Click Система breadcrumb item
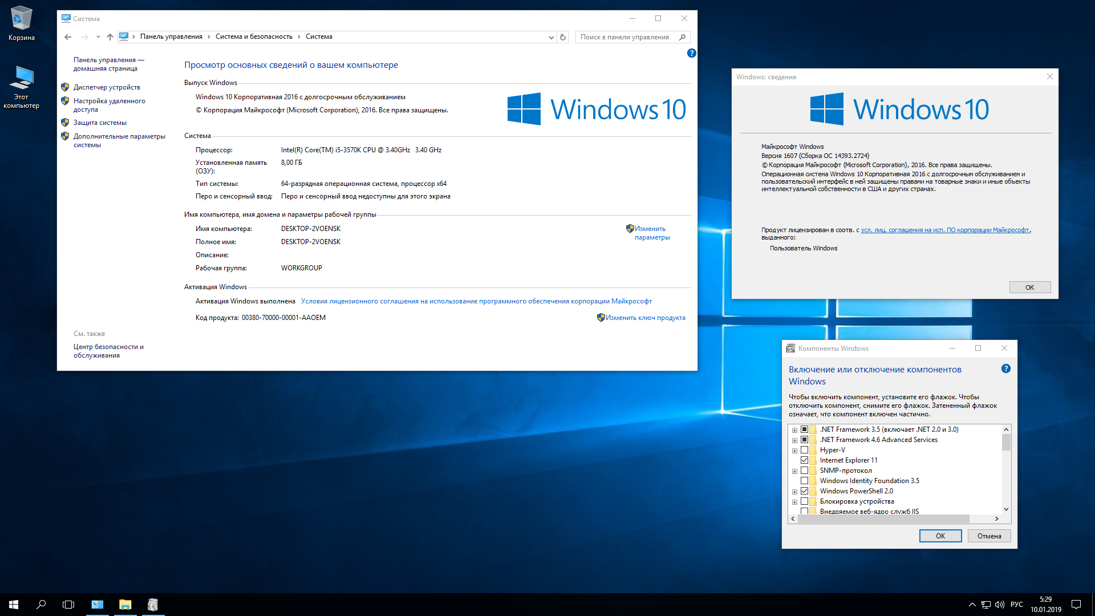 click(319, 37)
